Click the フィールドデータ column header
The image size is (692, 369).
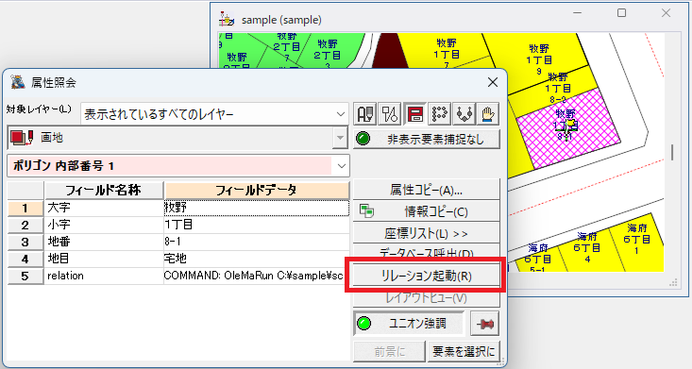tap(257, 191)
